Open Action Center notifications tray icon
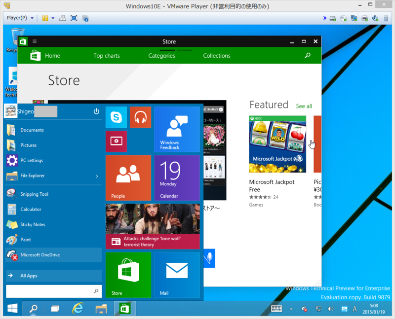This screenshot has height=319, width=395. [x=344, y=309]
